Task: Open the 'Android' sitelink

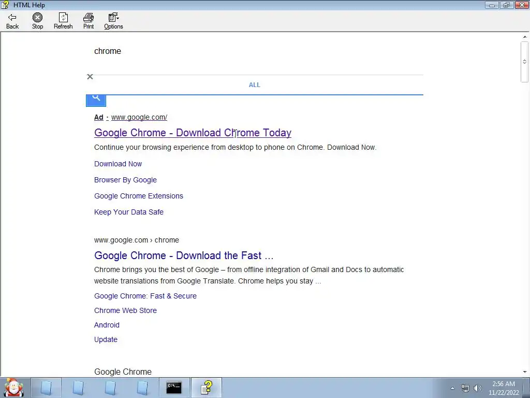Action: [x=107, y=325]
